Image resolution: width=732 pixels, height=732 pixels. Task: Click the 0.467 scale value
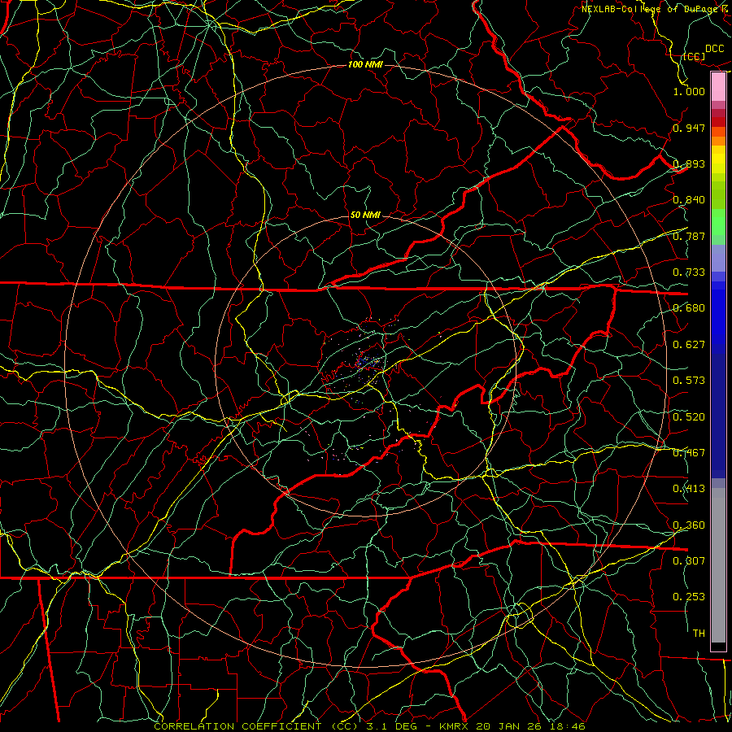[689, 453]
